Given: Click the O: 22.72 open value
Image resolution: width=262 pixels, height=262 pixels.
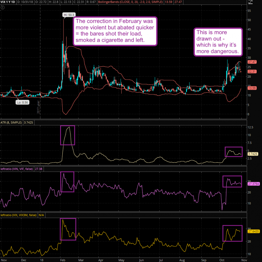Looking at the screenshot, I should pos(41,2).
